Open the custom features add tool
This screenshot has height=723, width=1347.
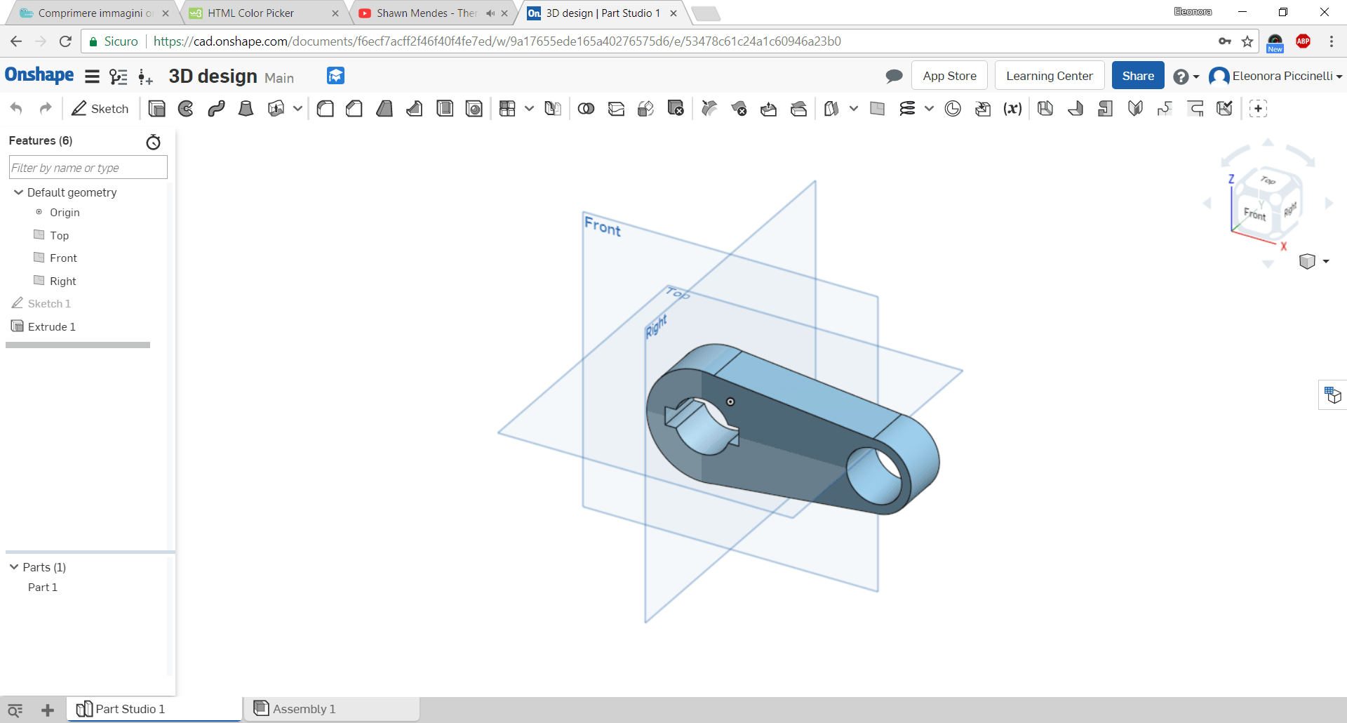pyautogui.click(x=1258, y=109)
